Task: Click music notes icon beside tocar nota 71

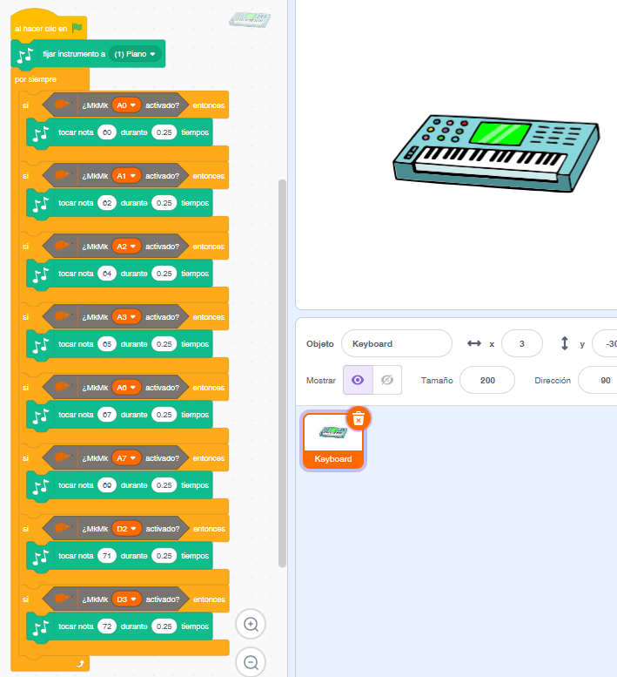Action: tap(41, 557)
